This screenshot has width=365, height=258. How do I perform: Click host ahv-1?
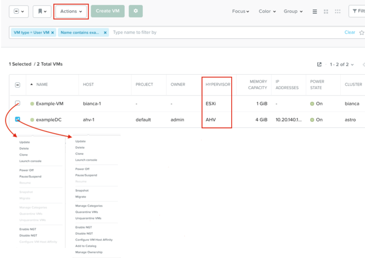click(89, 120)
